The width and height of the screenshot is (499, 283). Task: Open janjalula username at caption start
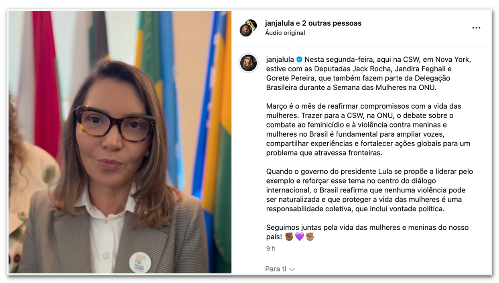280,60
